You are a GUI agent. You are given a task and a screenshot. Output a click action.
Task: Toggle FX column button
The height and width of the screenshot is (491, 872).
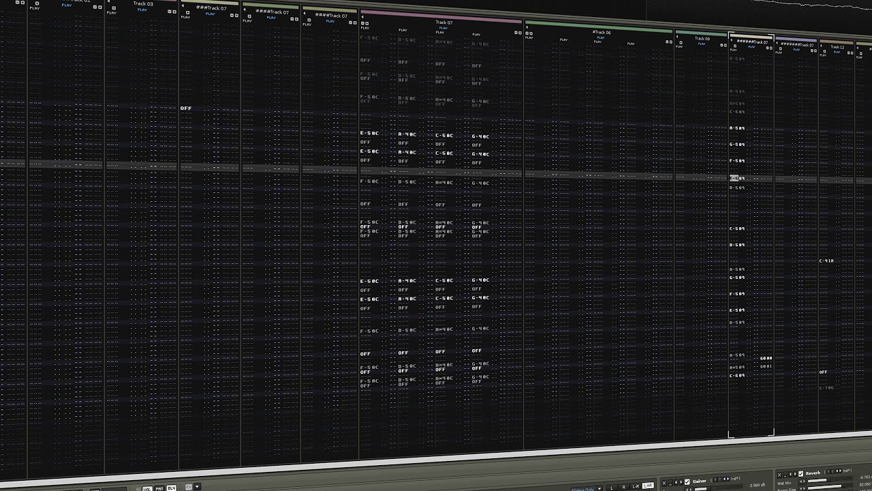(x=189, y=487)
